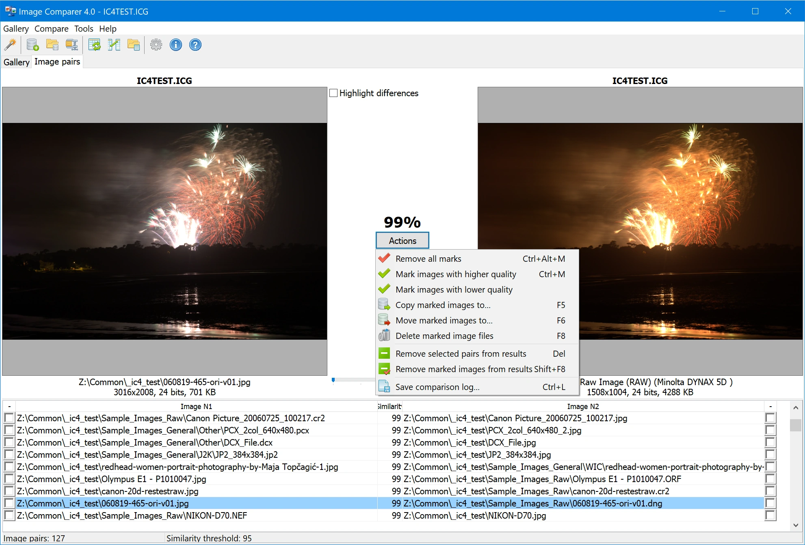Click the right fireworks image preview
This screenshot has width=805, height=545.
pos(640,231)
